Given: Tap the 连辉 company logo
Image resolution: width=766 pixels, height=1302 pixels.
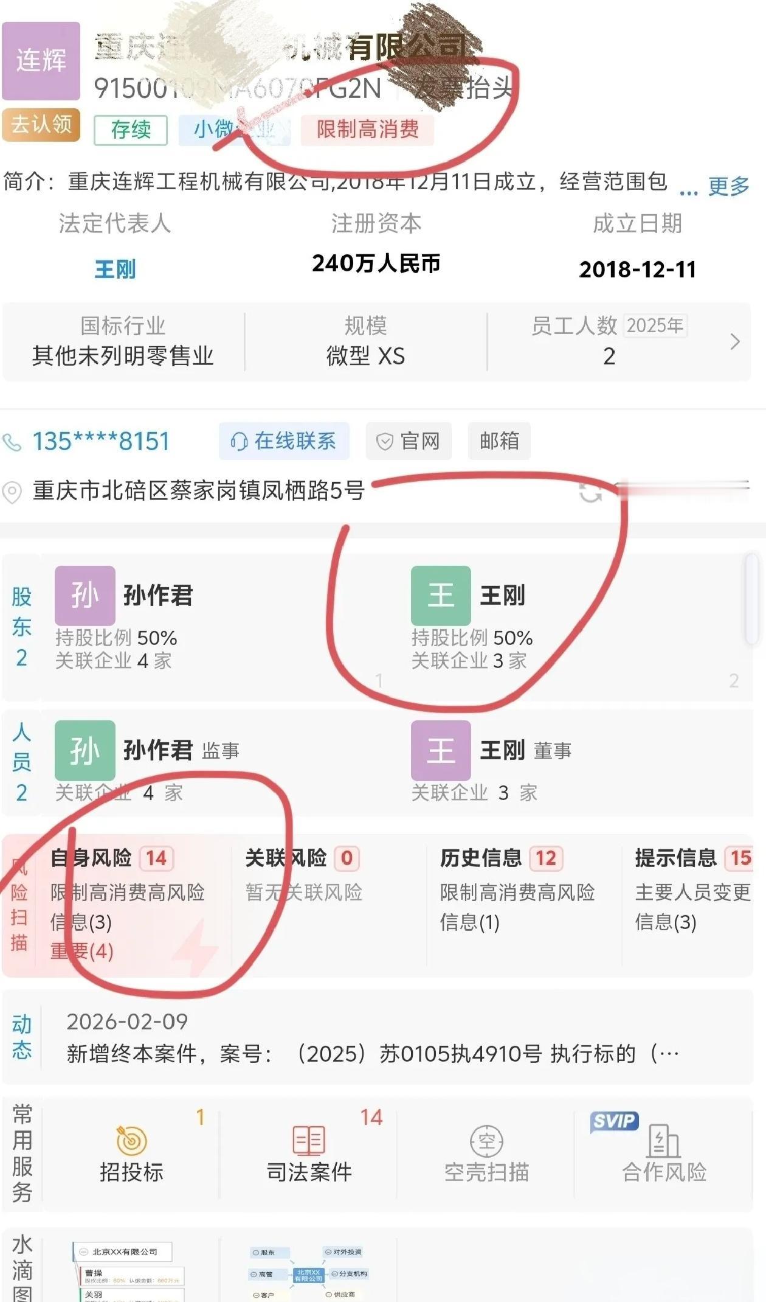Looking at the screenshot, I should point(41,61).
